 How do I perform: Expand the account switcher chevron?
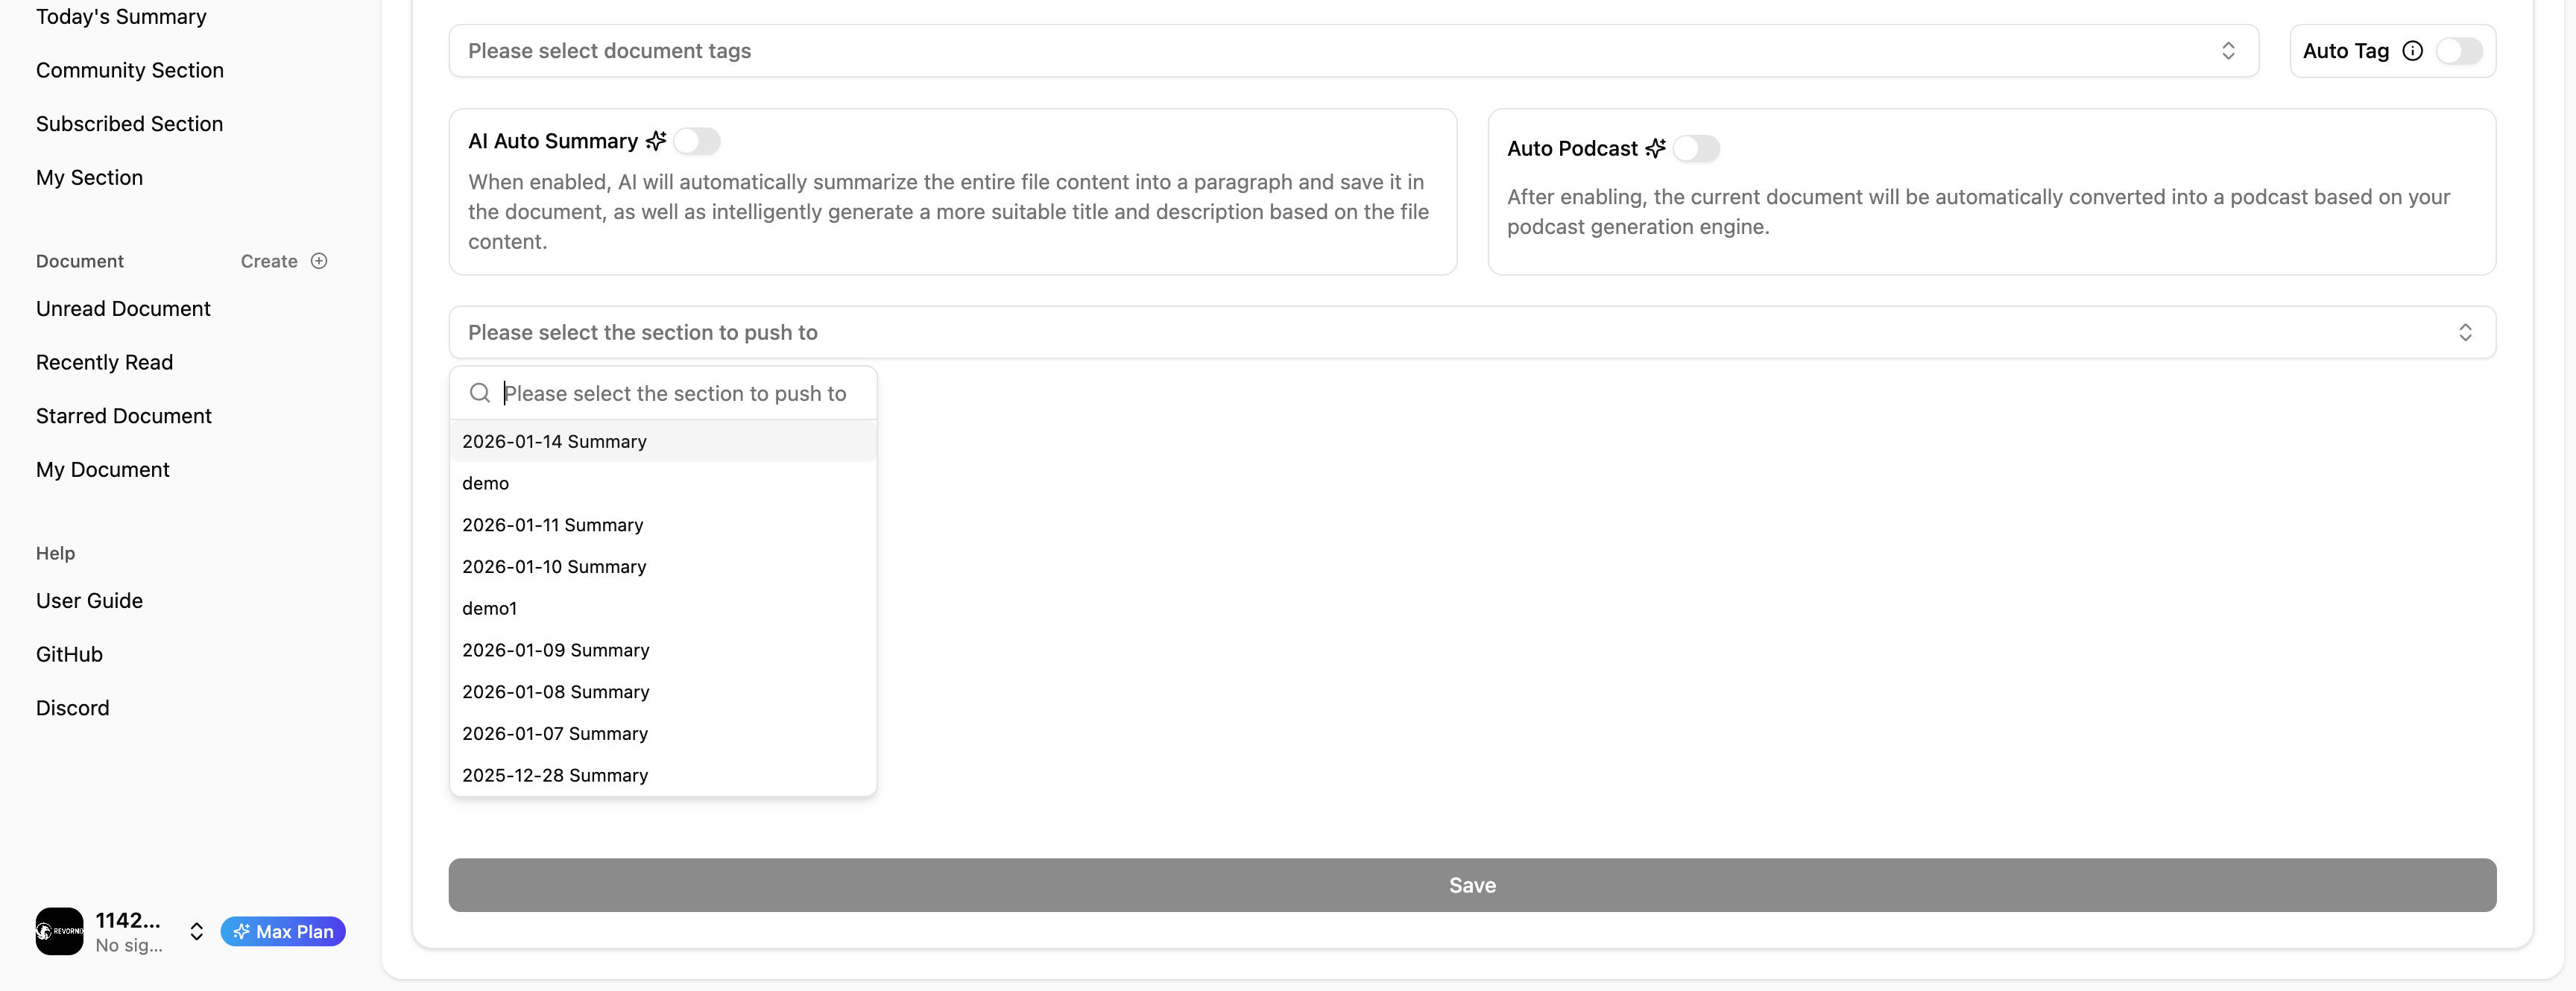[197, 931]
